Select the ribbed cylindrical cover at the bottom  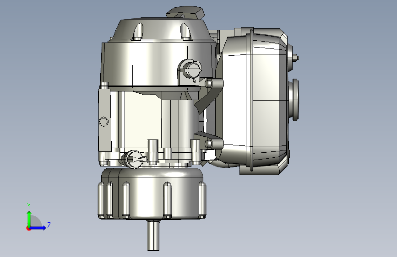pyautogui.click(x=152, y=193)
